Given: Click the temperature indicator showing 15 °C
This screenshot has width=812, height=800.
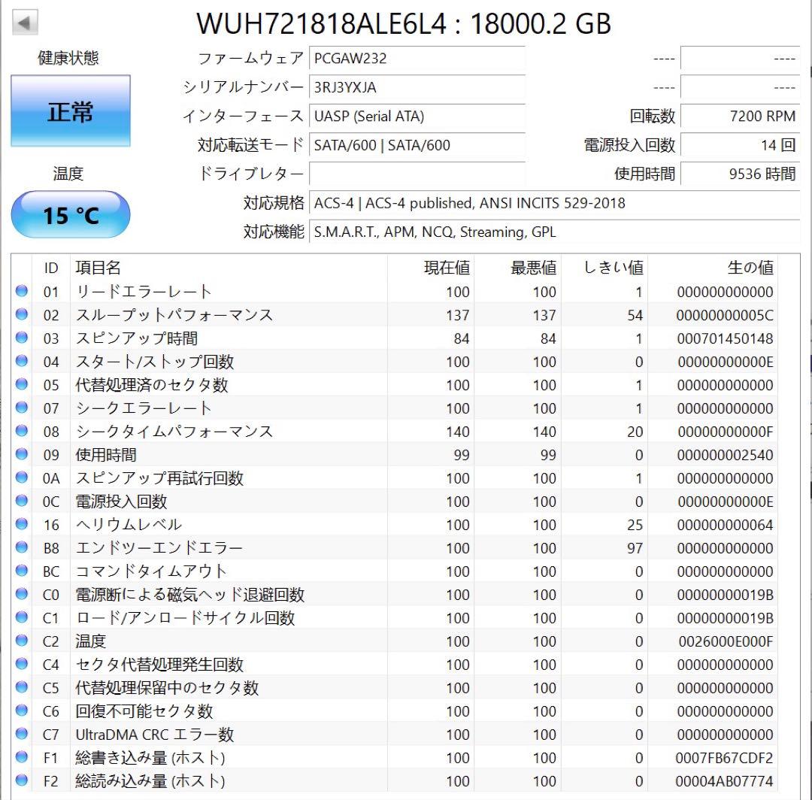Looking at the screenshot, I should coord(71,214).
